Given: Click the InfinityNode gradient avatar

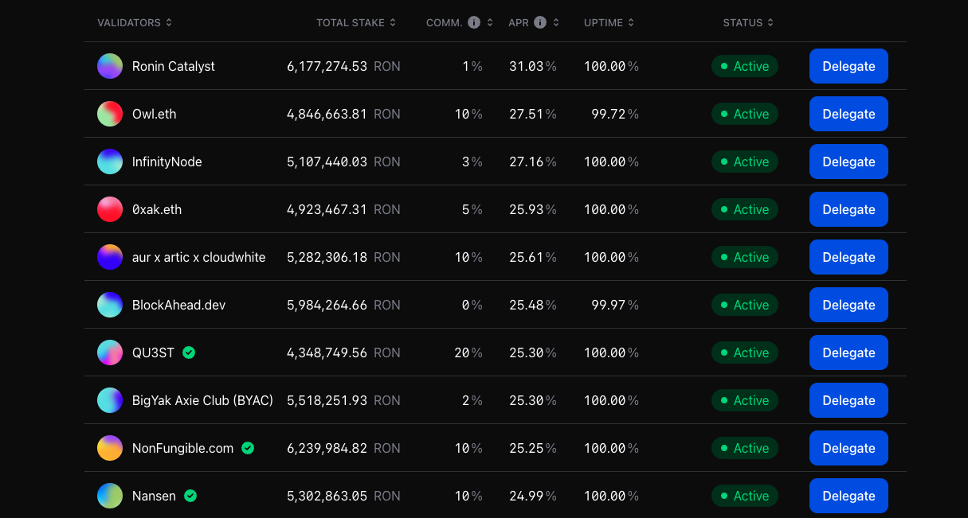Looking at the screenshot, I should [x=110, y=162].
